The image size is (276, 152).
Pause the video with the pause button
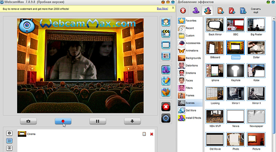pyautogui.click(x=98, y=121)
